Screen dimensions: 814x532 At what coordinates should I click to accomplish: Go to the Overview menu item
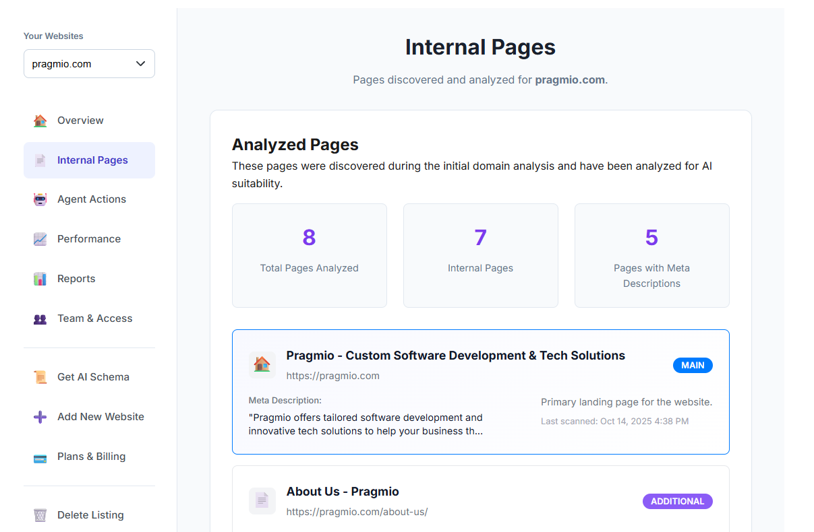(x=89, y=121)
